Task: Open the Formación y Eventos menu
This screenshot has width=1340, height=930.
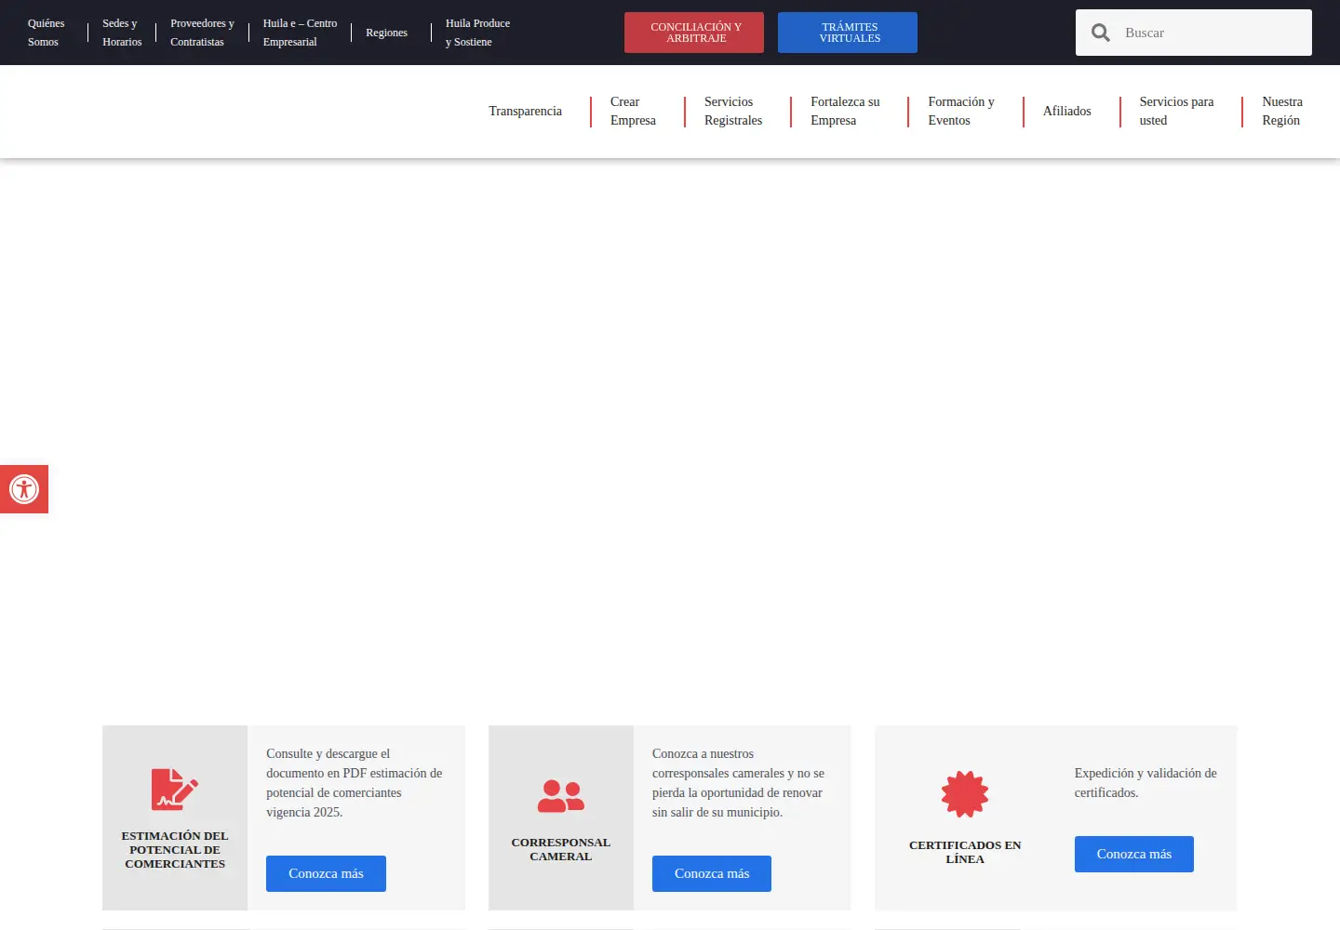Action: [961, 111]
